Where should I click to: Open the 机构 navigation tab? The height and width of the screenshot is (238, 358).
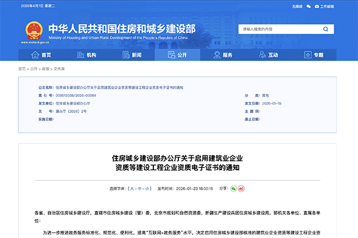[x=86, y=55]
